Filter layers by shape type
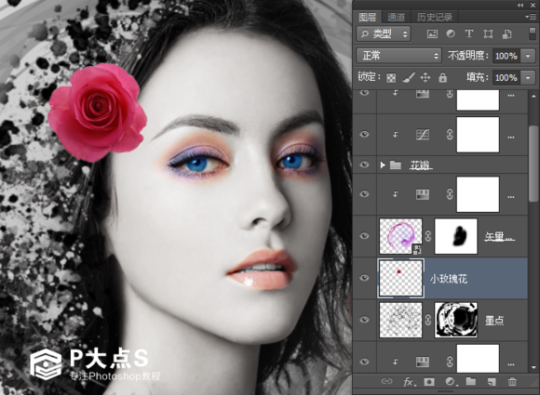The width and height of the screenshot is (540, 395). point(488,33)
